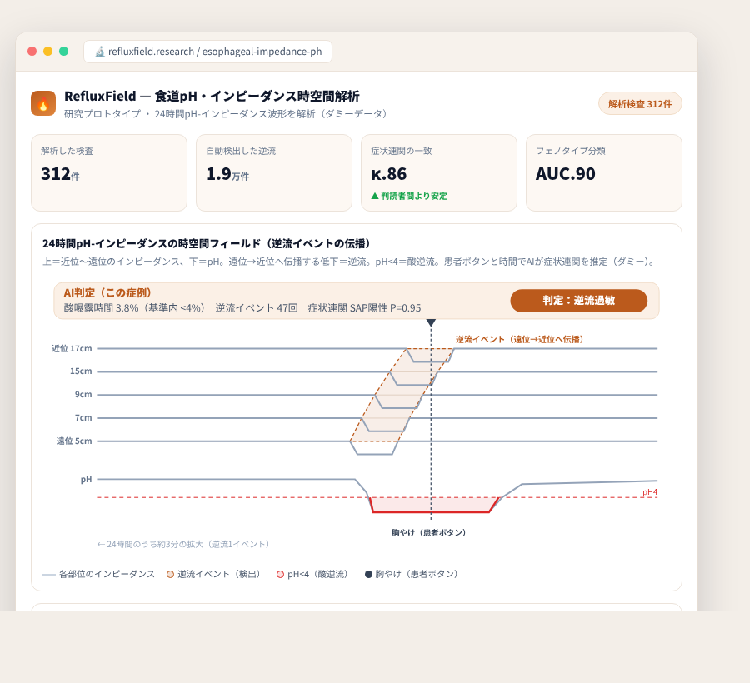Screen dimensions: 750x683
Task: Click the 近位 17cm channel label
Action: pyautogui.click(x=72, y=348)
